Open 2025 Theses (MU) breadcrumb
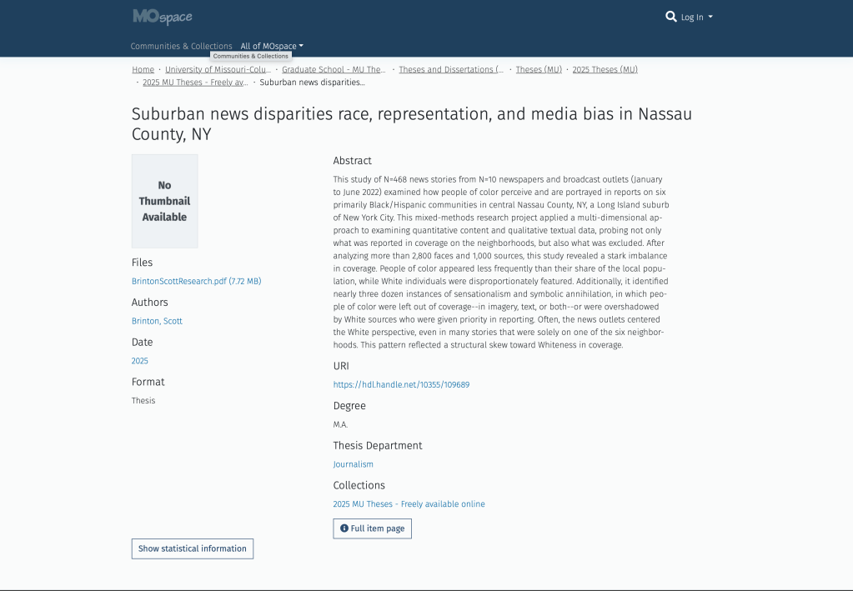853x591 pixels. tap(605, 70)
